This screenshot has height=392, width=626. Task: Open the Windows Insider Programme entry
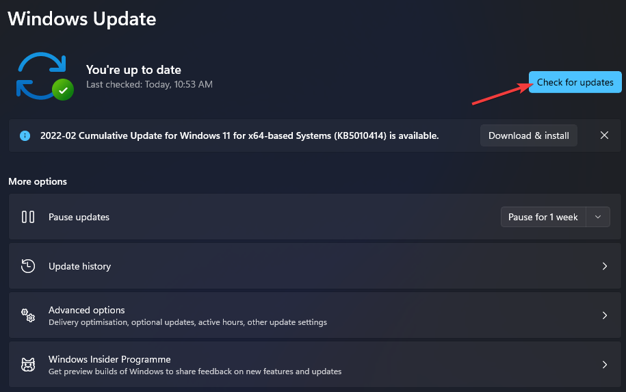pyautogui.click(x=109, y=359)
